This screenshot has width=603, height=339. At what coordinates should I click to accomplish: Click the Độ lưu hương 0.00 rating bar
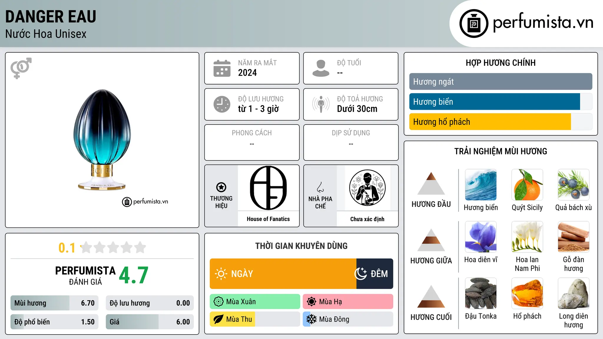coord(150,303)
